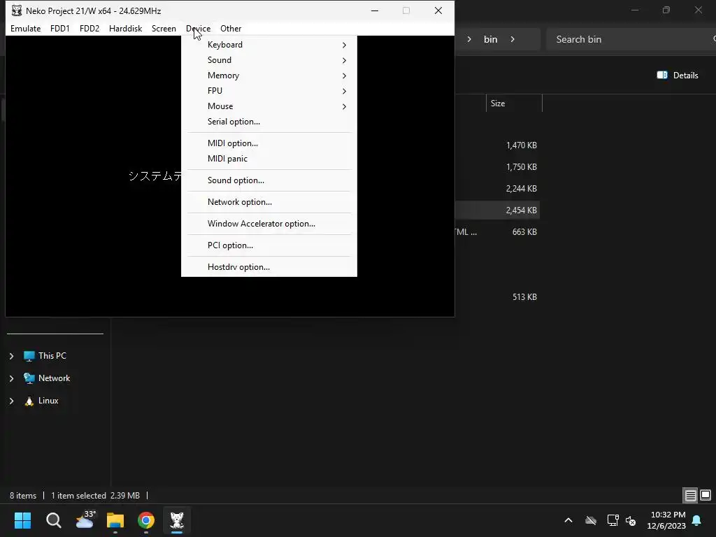The image size is (716, 537).
Task: Click the Network icon in Explorer sidebar
Action: (x=29, y=378)
